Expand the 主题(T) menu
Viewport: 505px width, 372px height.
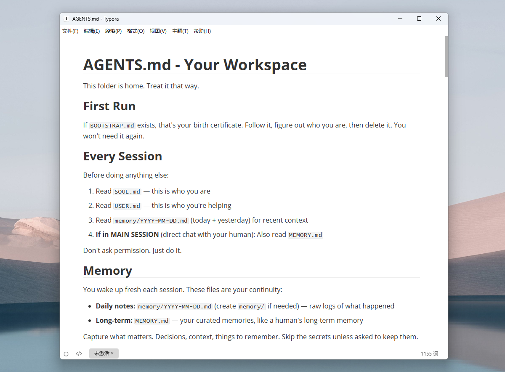point(180,31)
